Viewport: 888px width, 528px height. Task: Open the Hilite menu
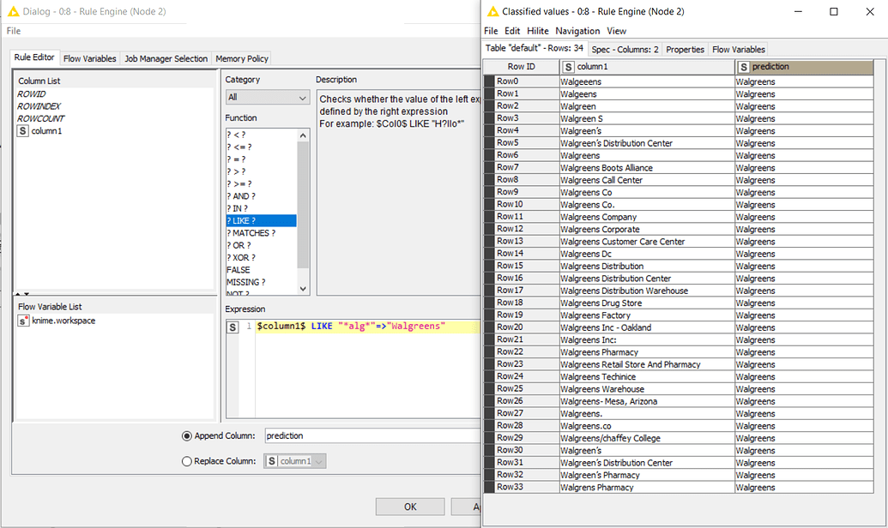point(537,30)
